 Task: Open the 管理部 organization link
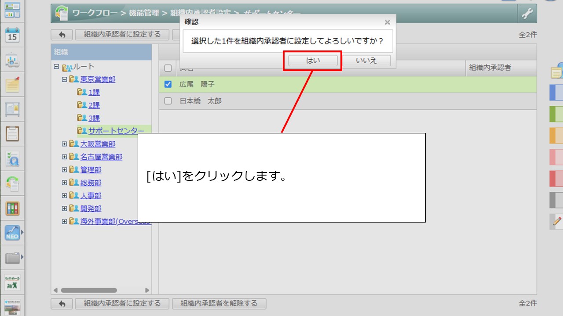tap(91, 170)
